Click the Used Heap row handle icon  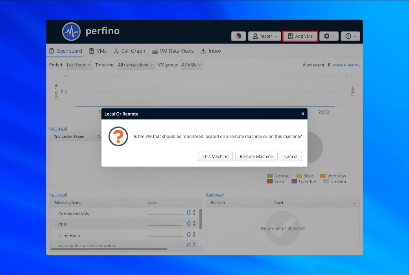coord(194,235)
